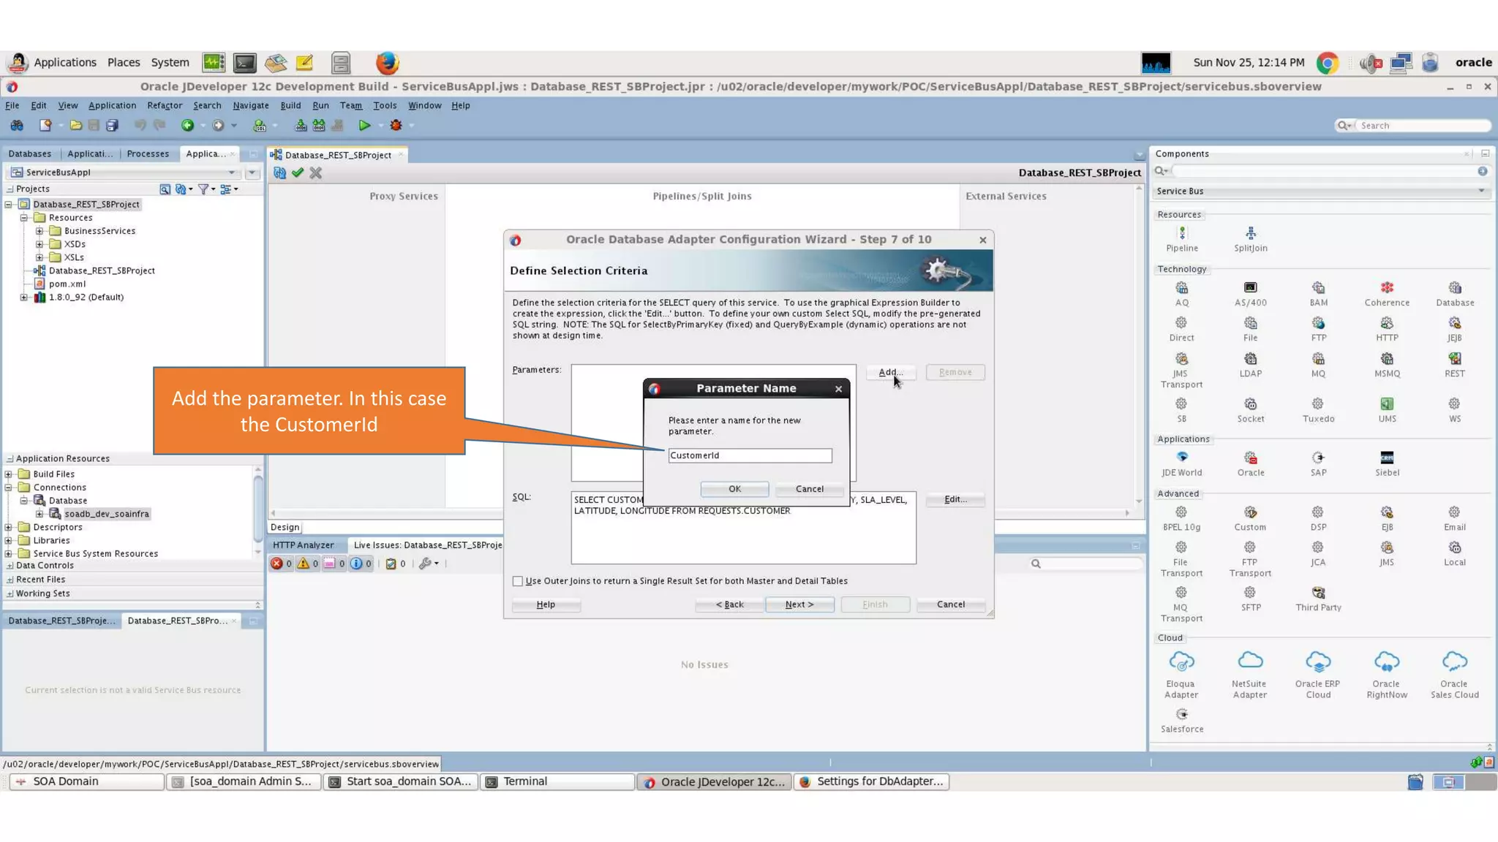Viewport: 1498px width, 842px height.
Task: Open the Service Bus components dropdown
Action: pos(1320,191)
